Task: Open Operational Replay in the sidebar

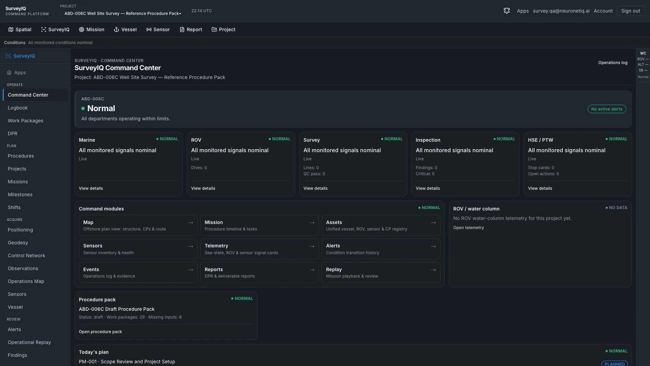Action: click(x=35, y=342)
